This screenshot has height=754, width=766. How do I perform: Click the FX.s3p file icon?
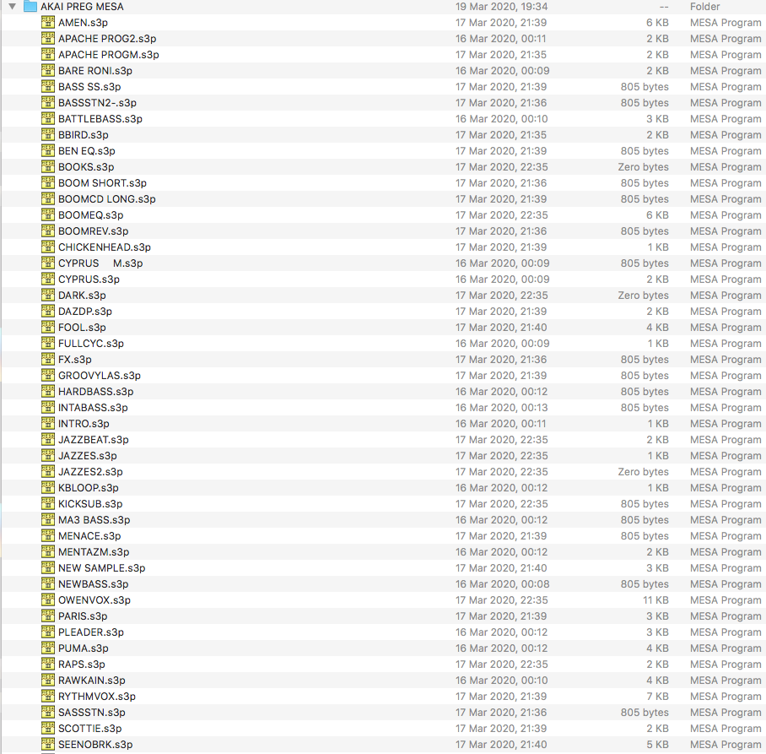coord(48,360)
